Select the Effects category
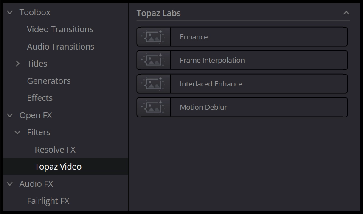The height and width of the screenshot is (214, 363). pyautogui.click(x=39, y=98)
